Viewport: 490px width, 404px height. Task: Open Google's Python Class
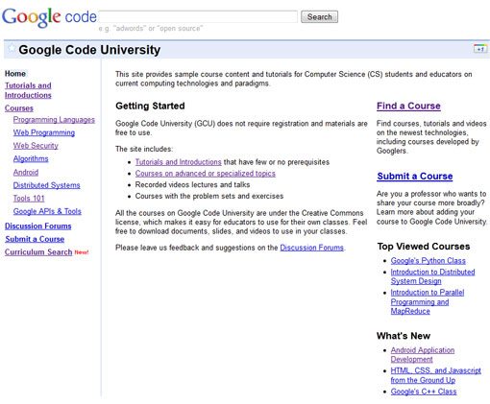pos(428,261)
